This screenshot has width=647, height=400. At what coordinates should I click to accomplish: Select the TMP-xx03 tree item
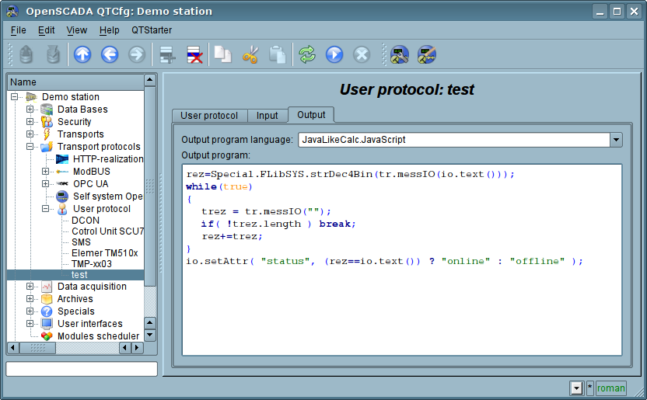tap(91, 264)
